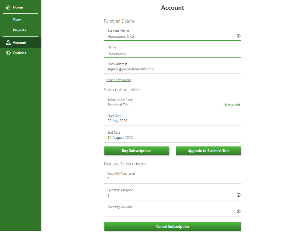Click the 20 days left indicator
The width and height of the screenshot is (287, 233).
[x=232, y=105]
